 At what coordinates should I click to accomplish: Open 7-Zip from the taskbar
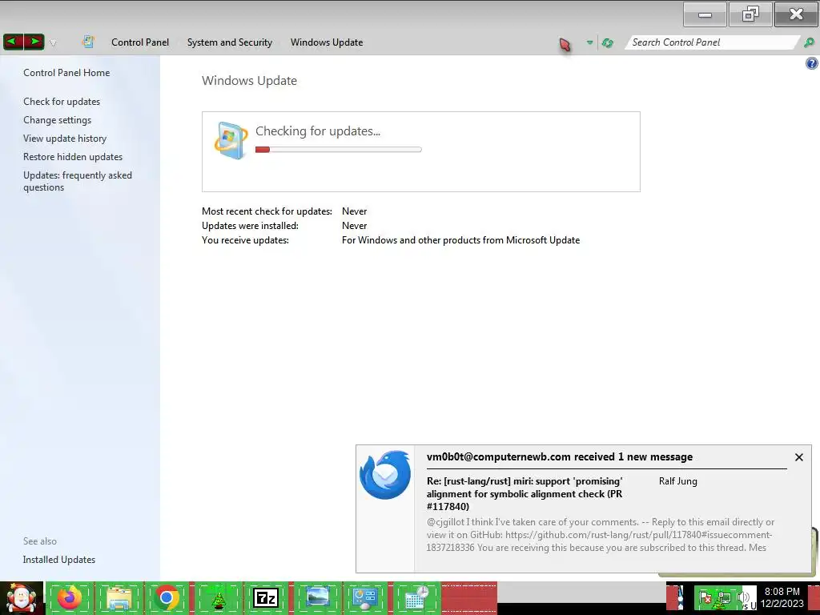[266, 598]
